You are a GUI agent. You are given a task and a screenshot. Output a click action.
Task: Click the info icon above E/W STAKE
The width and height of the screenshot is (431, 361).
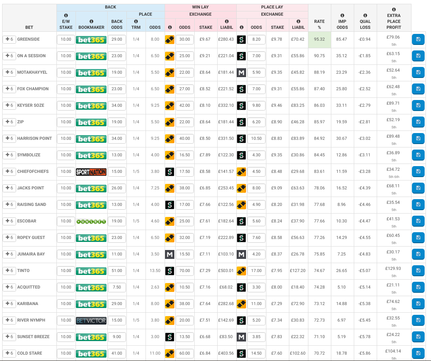coord(66,15)
